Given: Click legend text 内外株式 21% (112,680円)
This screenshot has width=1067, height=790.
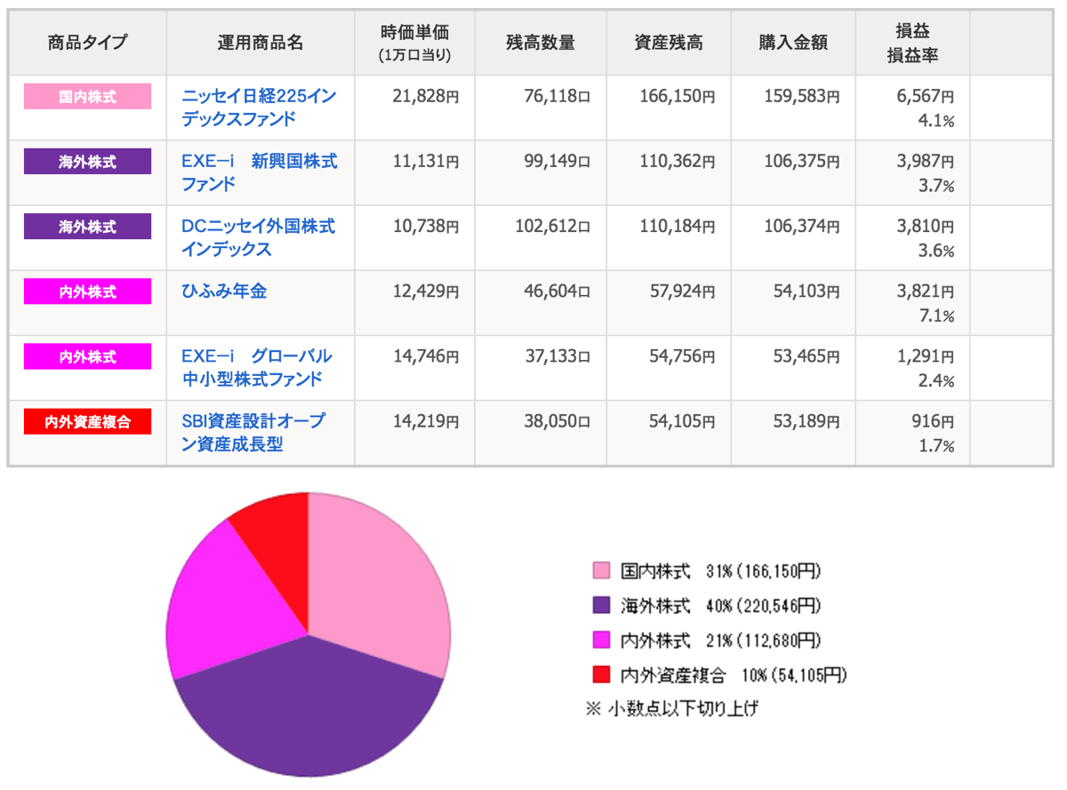Looking at the screenshot, I should [720, 641].
